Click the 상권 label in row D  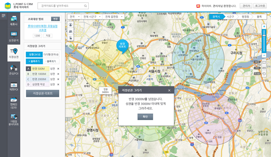click(x=53, y=85)
